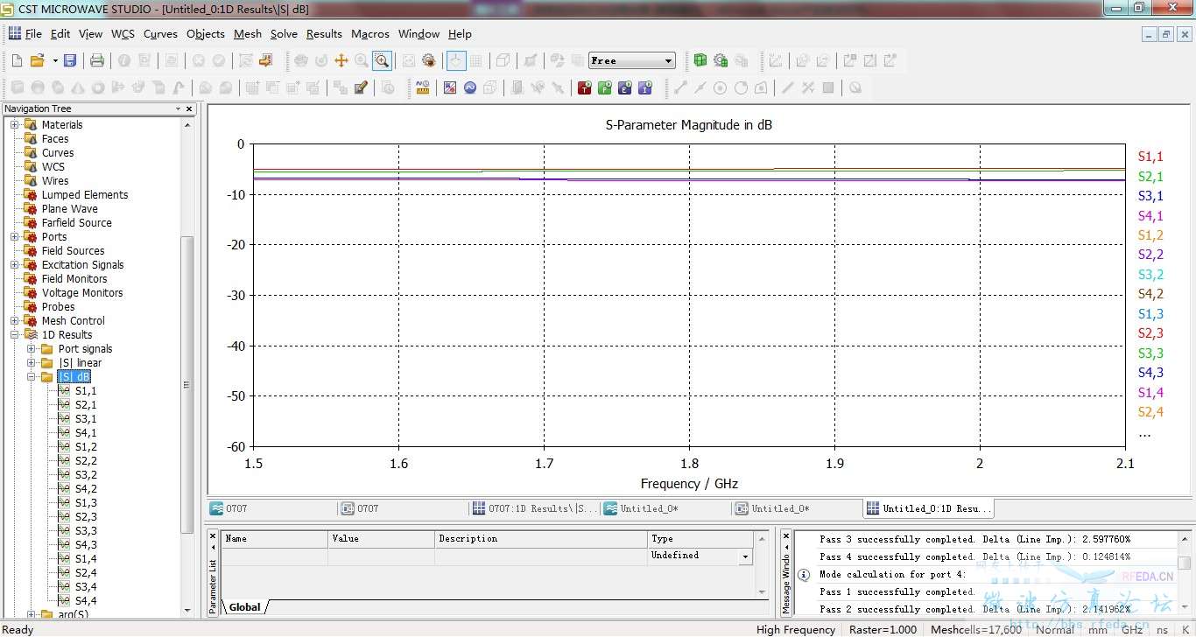Start the green frequency domain solver

click(604, 87)
